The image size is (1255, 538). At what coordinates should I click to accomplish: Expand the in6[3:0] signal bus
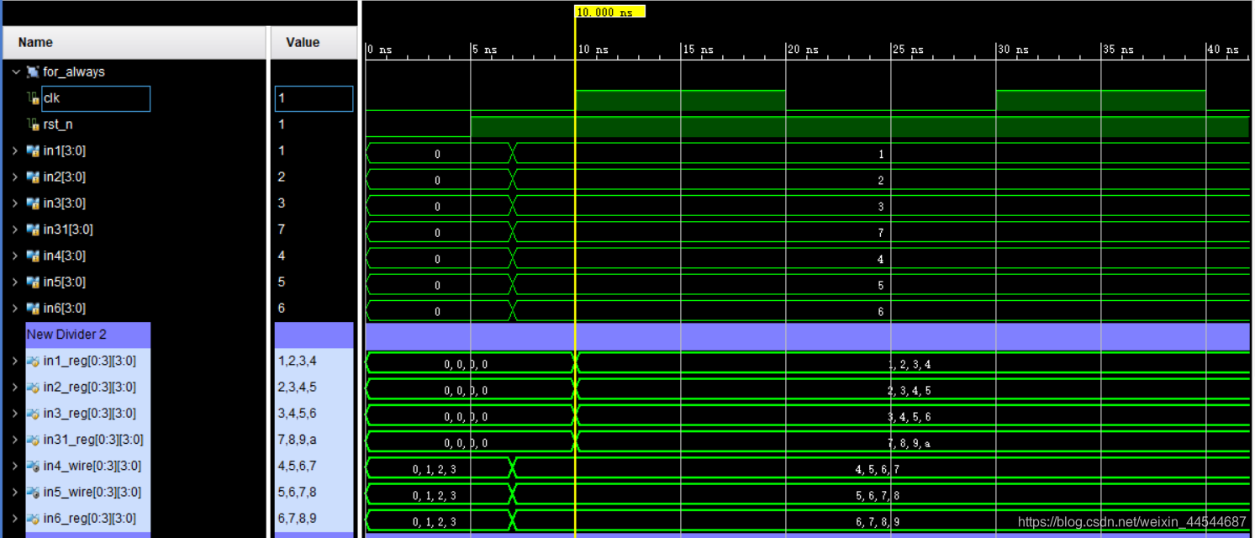(x=15, y=308)
